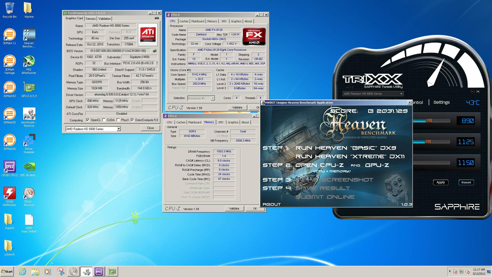Image resolution: width=492 pixels, height=277 pixels.
Task: Expand the CPU-Z Processor #1 selection dropdown
Action: click(x=213, y=98)
